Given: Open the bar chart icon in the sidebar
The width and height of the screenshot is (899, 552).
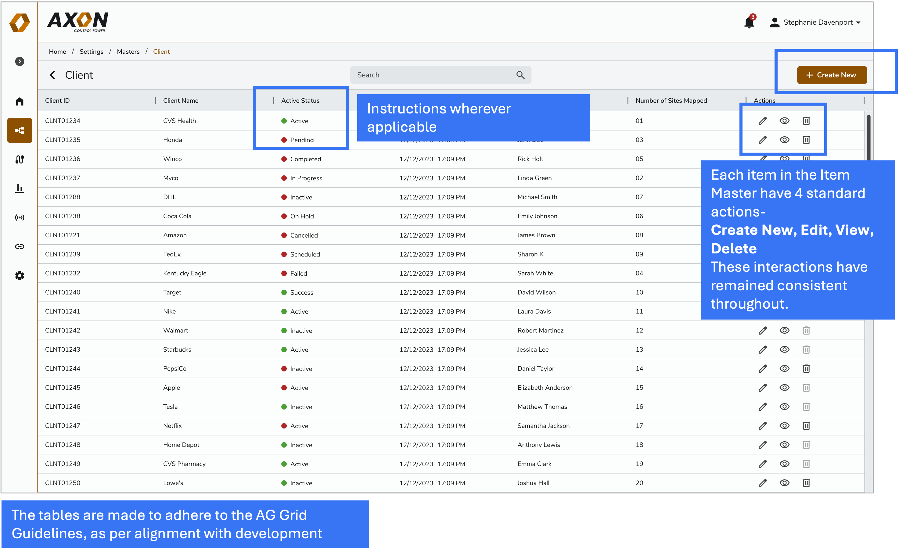Looking at the screenshot, I should [20, 188].
